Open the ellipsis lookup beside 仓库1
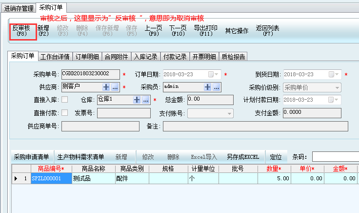Viewport: 359px width, 213px height. click(145, 100)
